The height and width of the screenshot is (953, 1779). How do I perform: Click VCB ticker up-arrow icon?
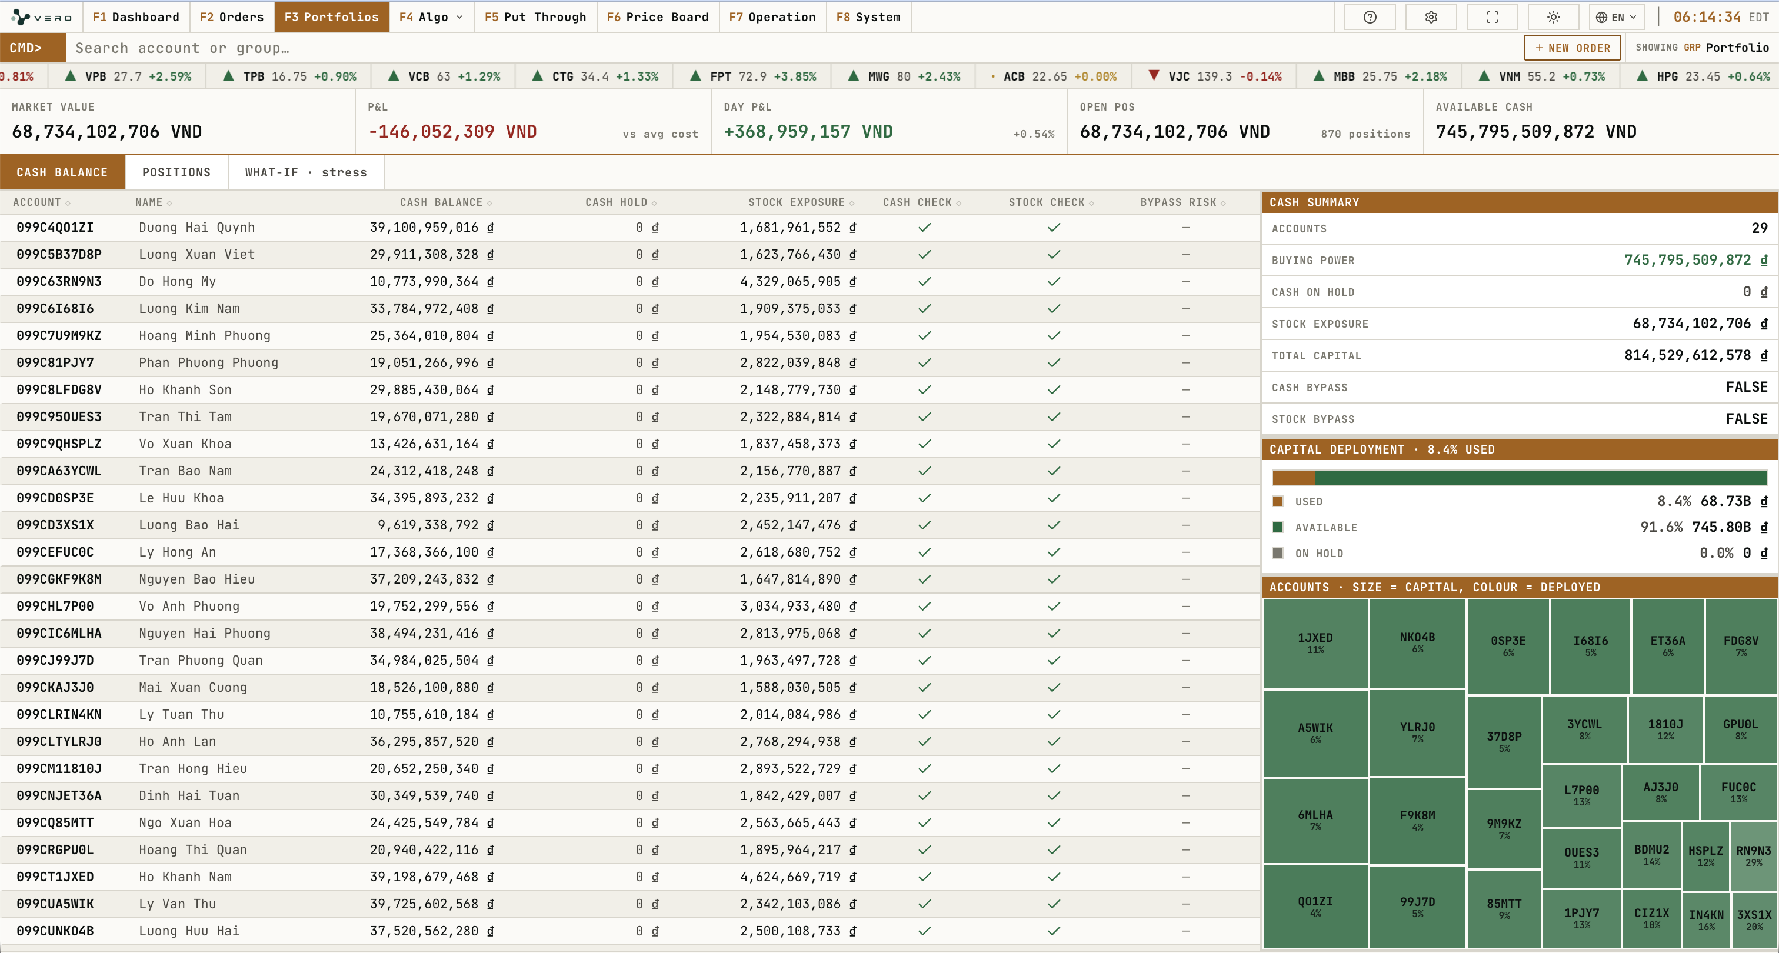click(x=394, y=76)
